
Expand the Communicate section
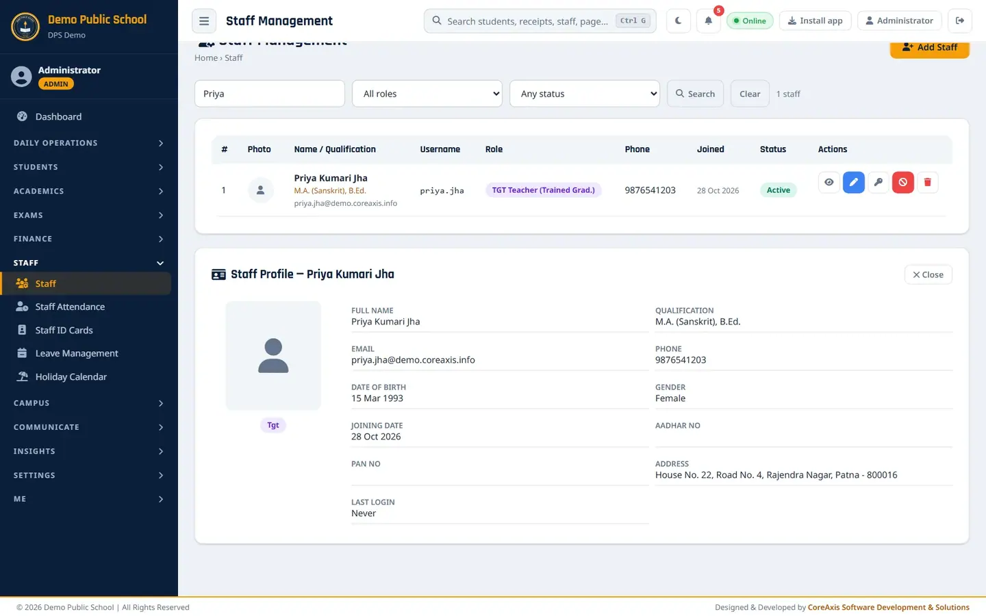tap(89, 427)
